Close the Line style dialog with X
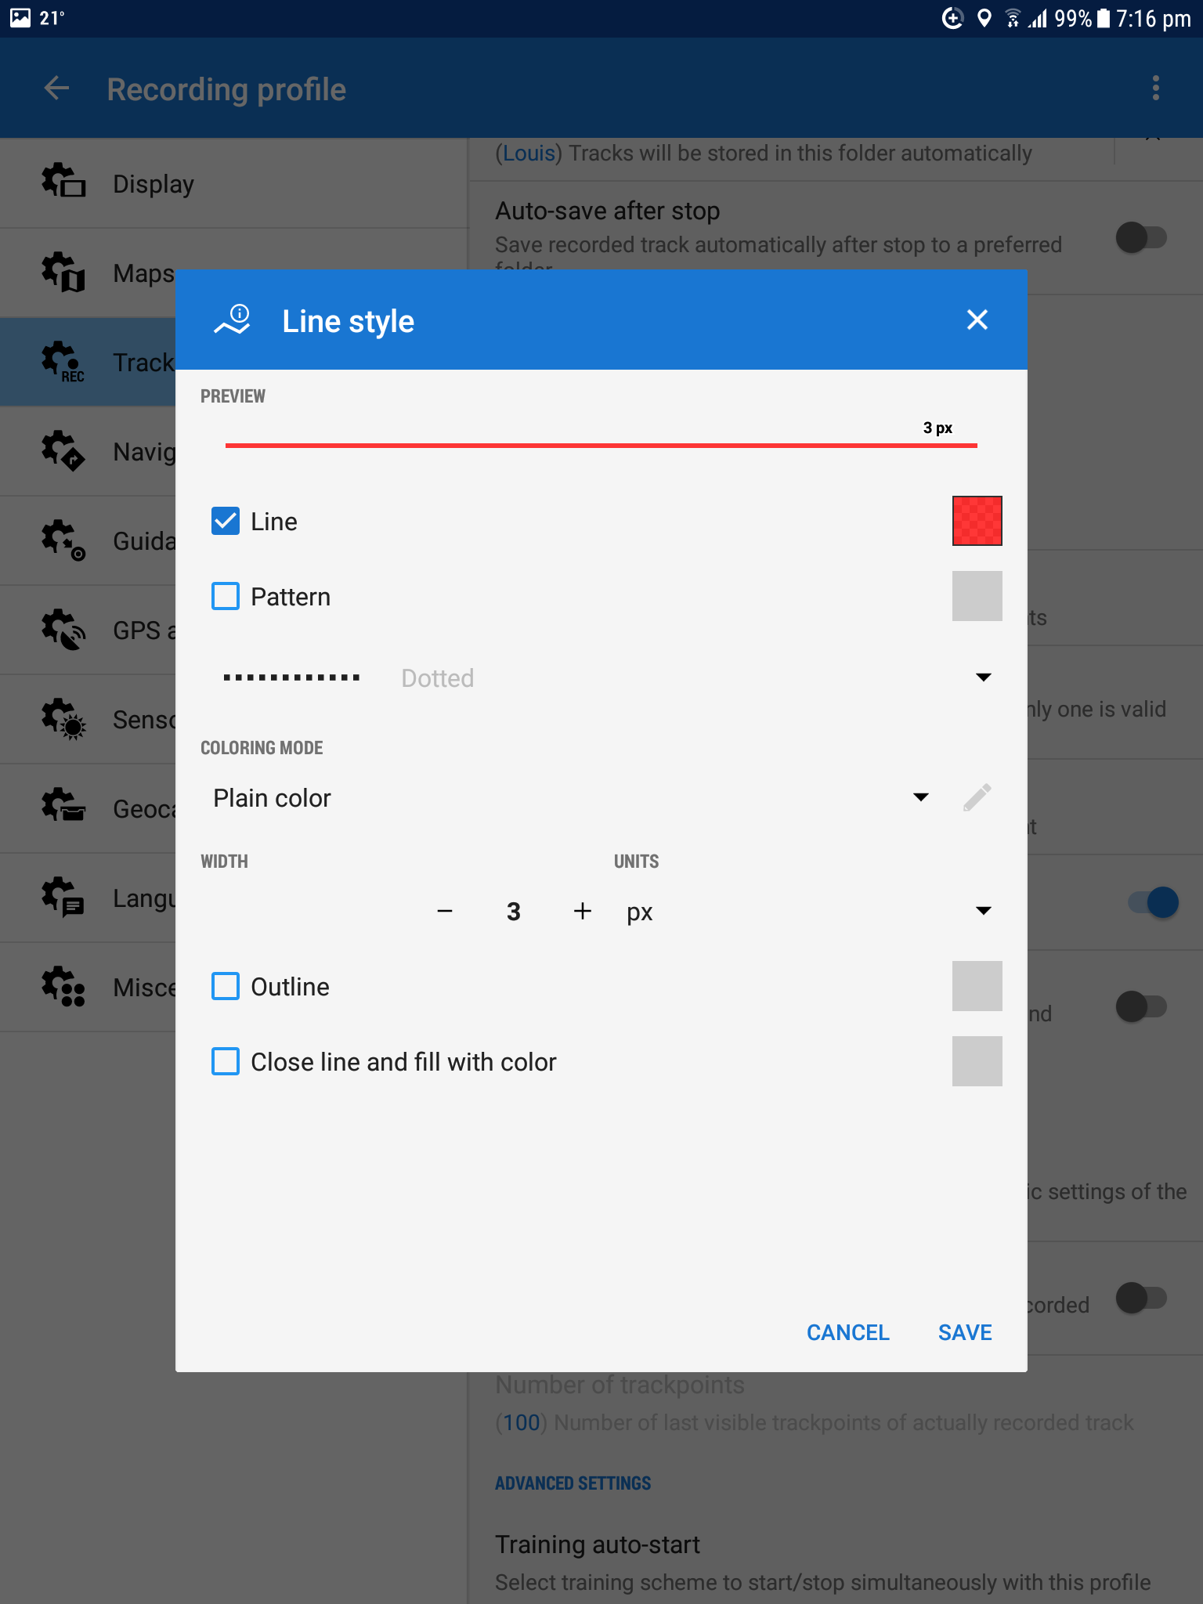Viewport: 1203px width, 1604px height. point(977,320)
